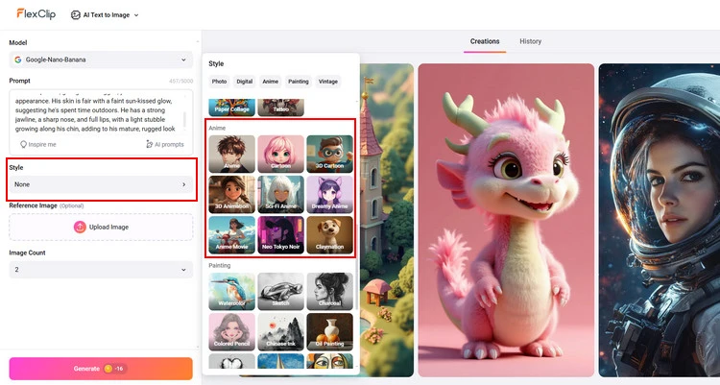Expand the Google-Nano-Banana model dropdown
Image resolution: width=720 pixels, height=385 pixels.
point(101,60)
